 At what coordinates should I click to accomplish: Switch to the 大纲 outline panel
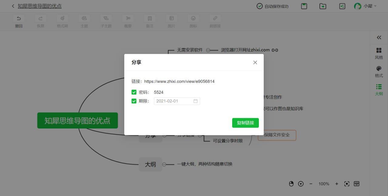[379, 90]
